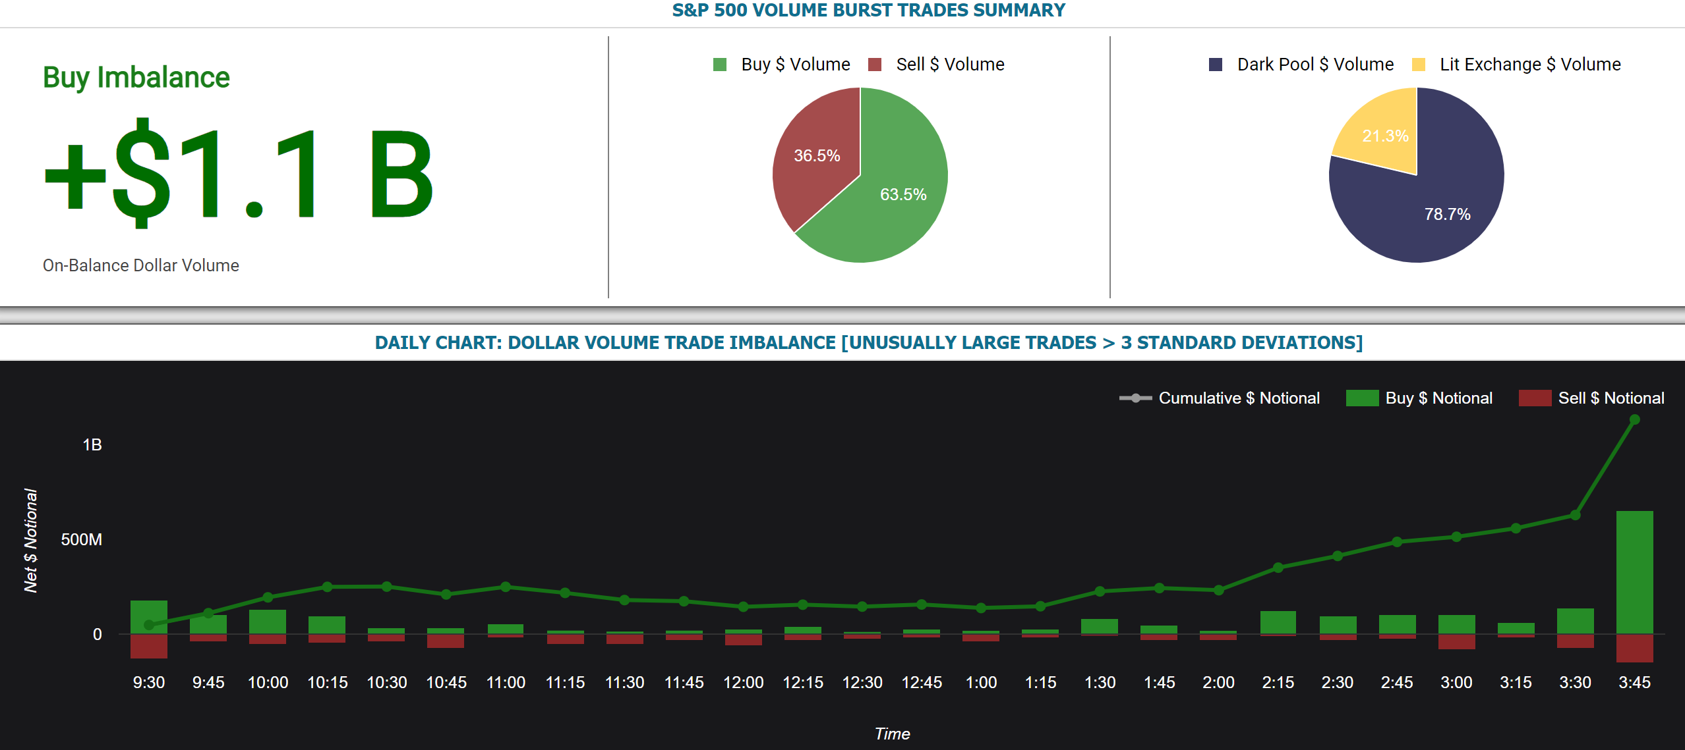Click the Lit Exchange $ Volume yellow swatch
1685x750 pixels.
coord(1419,65)
